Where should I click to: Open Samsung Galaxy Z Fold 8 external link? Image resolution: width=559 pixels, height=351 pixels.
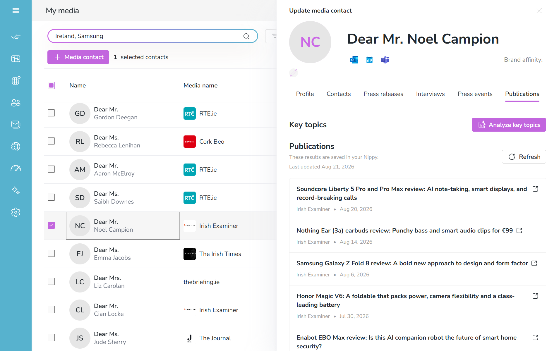coord(534,263)
